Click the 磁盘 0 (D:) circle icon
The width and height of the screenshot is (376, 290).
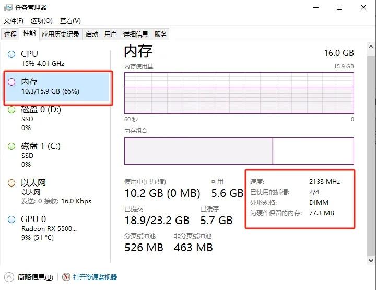tap(11, 110)
